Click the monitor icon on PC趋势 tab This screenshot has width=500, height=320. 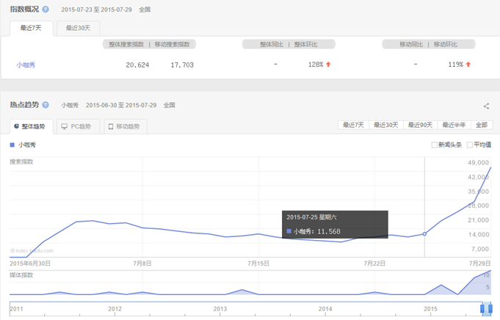pyautogui.click(x=65, y=126)
